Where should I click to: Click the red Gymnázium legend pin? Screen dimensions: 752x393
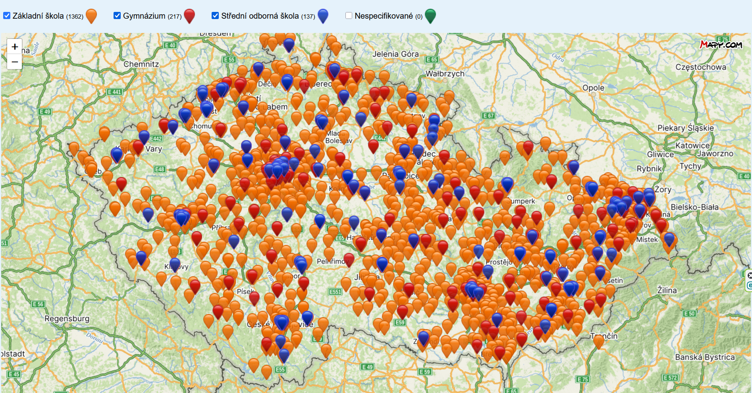click(x=189, y=15)
